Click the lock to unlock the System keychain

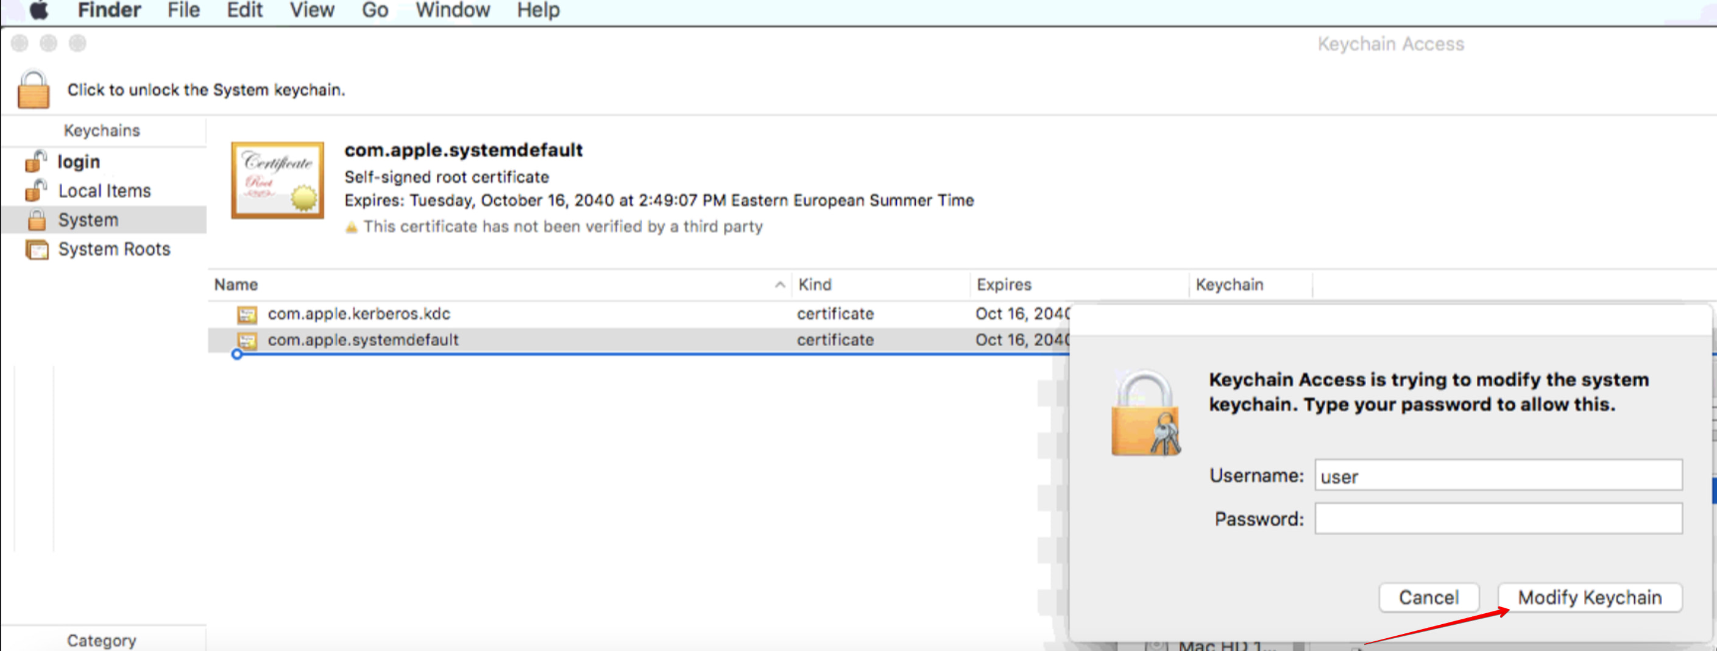coord(32,90)
